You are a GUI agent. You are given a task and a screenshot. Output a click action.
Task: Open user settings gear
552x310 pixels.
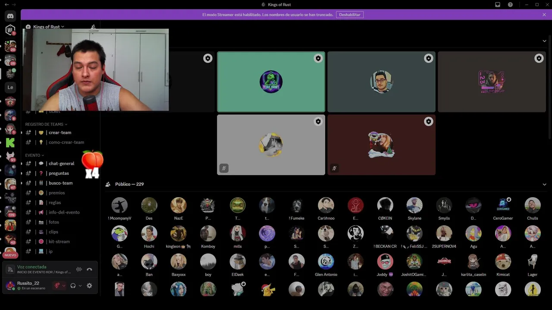(x=89, y=285)
